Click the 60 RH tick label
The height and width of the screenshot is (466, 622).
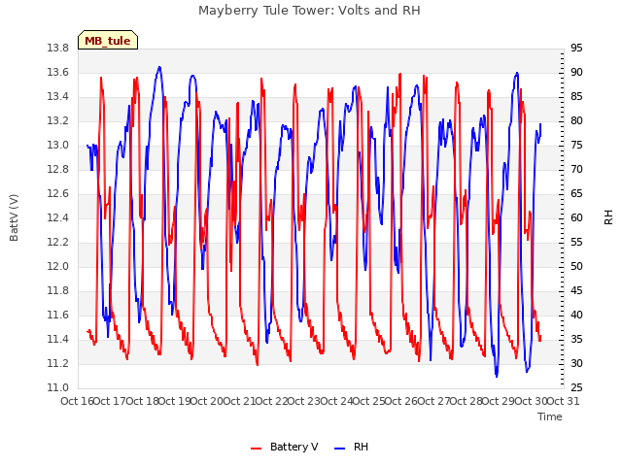click(x=576, y=218)
